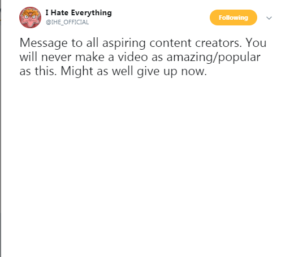Click the word 'never' in the tweet
This screenshot has width=290, height=257.
57,58
